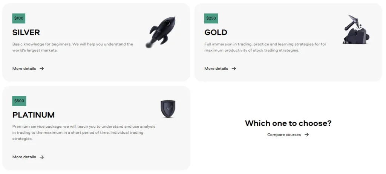
Task: Click the Platinum premium service package description
Action: pyautogui.click(x=84, y=133)
